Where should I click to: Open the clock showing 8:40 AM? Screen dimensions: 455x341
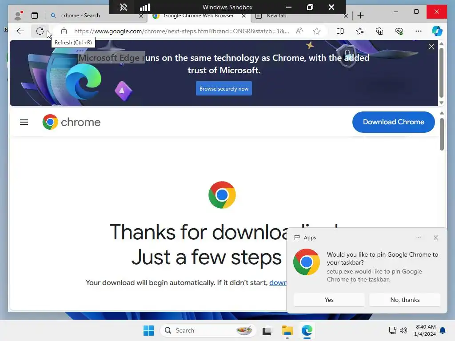[425, 330]
